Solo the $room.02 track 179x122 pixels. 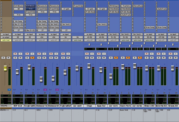pos(170,58)
